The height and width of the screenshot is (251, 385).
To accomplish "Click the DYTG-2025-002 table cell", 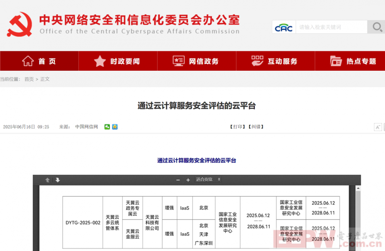I will pyautogui.click(x=83, y=223).
